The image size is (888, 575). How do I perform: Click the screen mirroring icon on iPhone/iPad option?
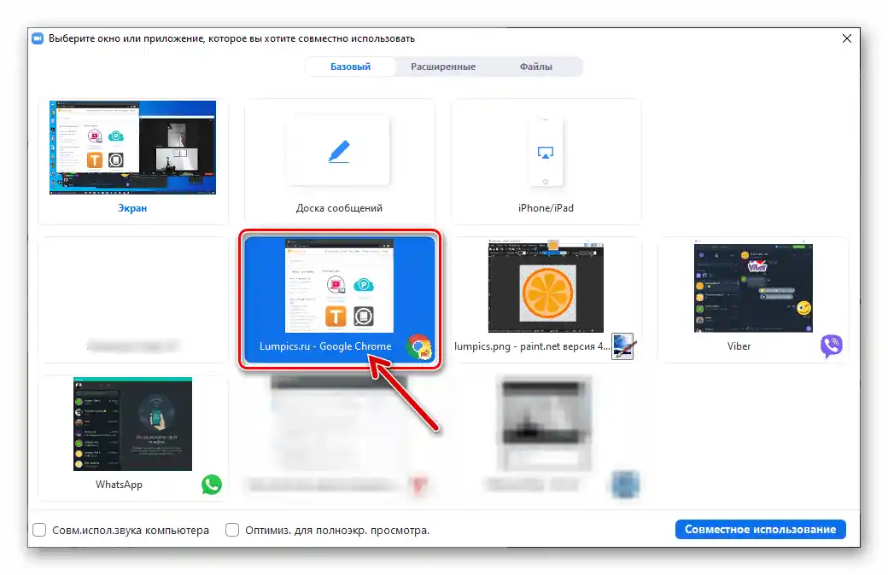(x=546, y=150)
